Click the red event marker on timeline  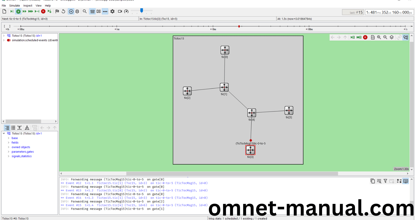239,26
